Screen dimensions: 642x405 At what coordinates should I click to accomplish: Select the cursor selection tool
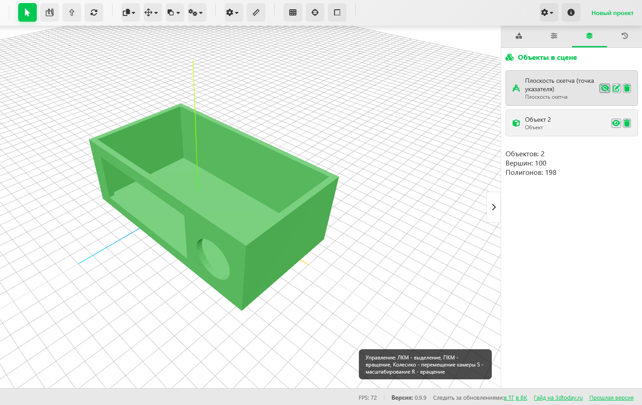27,12
